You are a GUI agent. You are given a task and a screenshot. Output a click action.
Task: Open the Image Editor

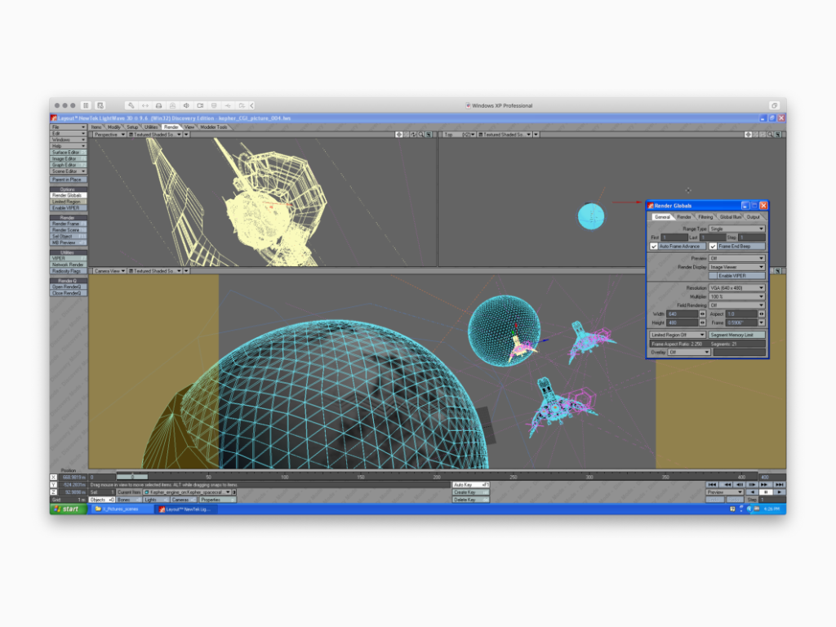tap(69, 159)
